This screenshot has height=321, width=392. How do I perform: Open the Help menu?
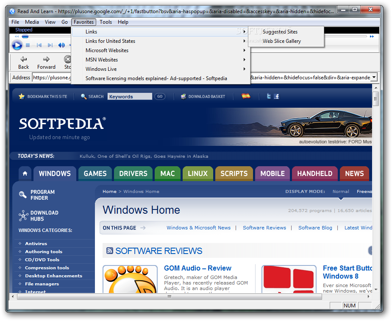click(123, 22)
